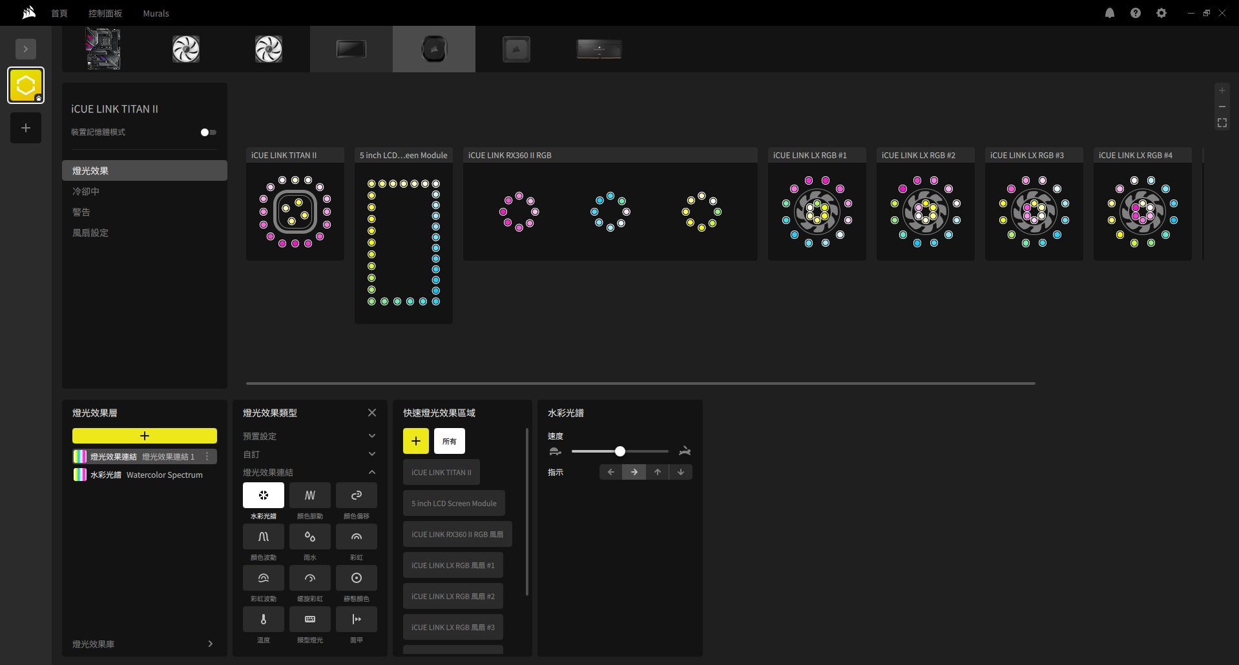Select the 靜態顏色 static color effect

coord(357,578)
